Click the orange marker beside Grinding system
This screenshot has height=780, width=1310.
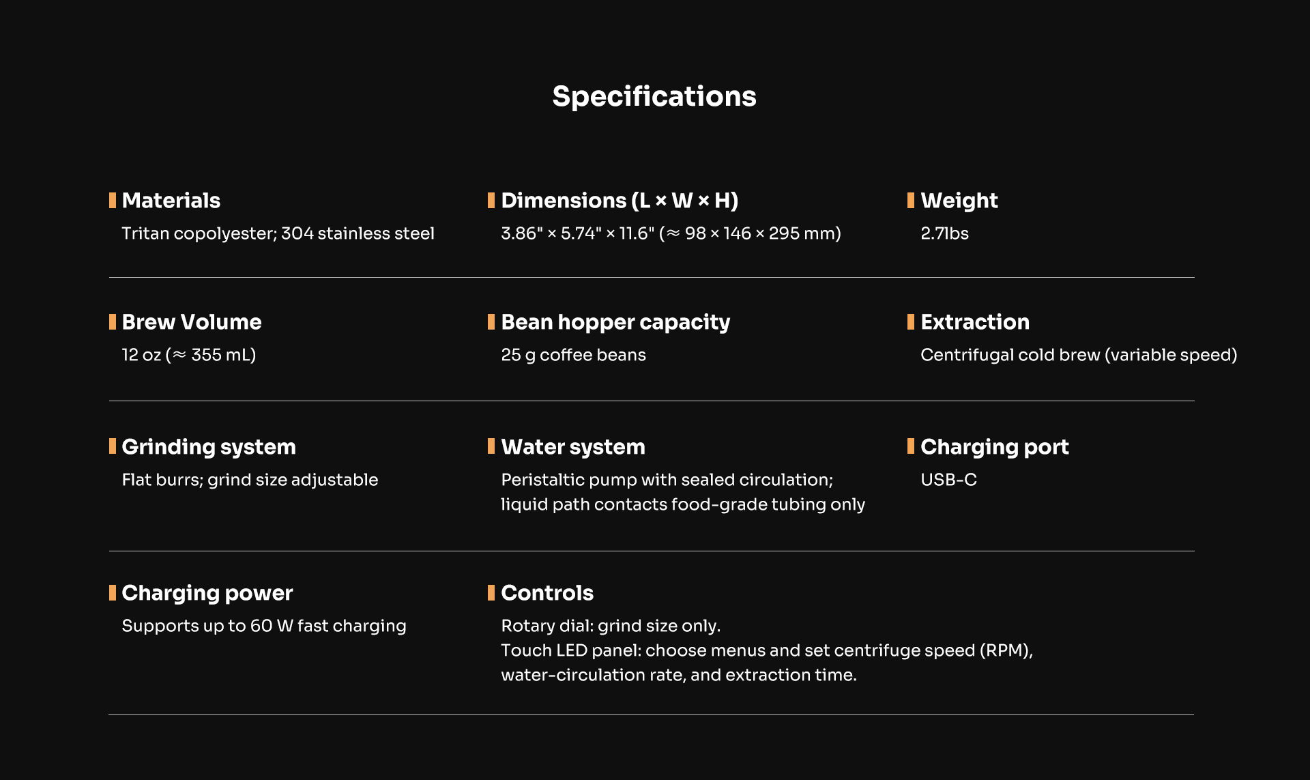tap(113, 446)
